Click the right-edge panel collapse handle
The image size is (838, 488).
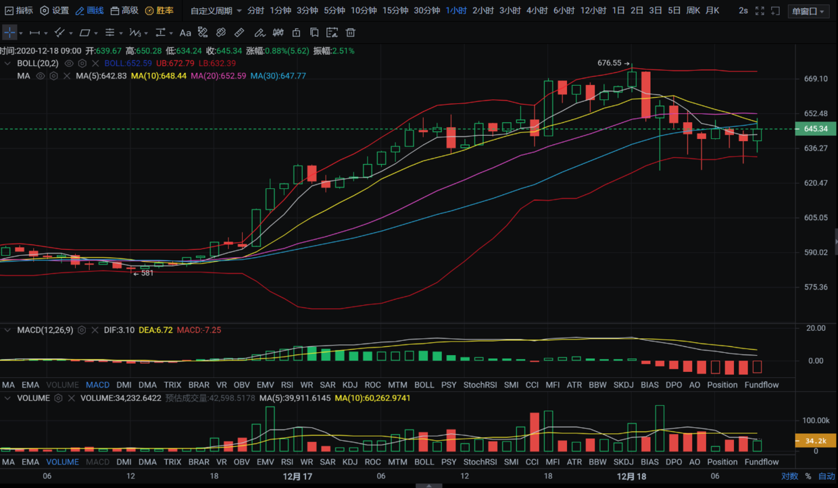836,240
